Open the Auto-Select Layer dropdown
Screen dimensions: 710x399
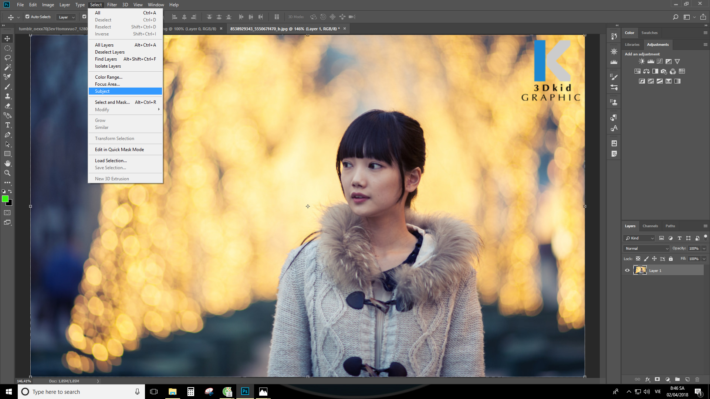(67, 17)
